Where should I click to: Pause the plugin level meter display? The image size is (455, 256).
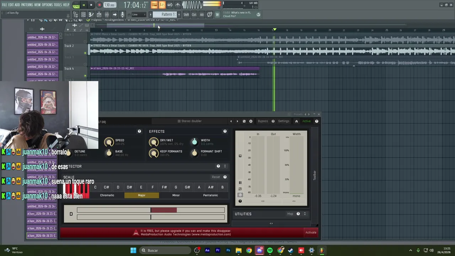pos(240,183)
